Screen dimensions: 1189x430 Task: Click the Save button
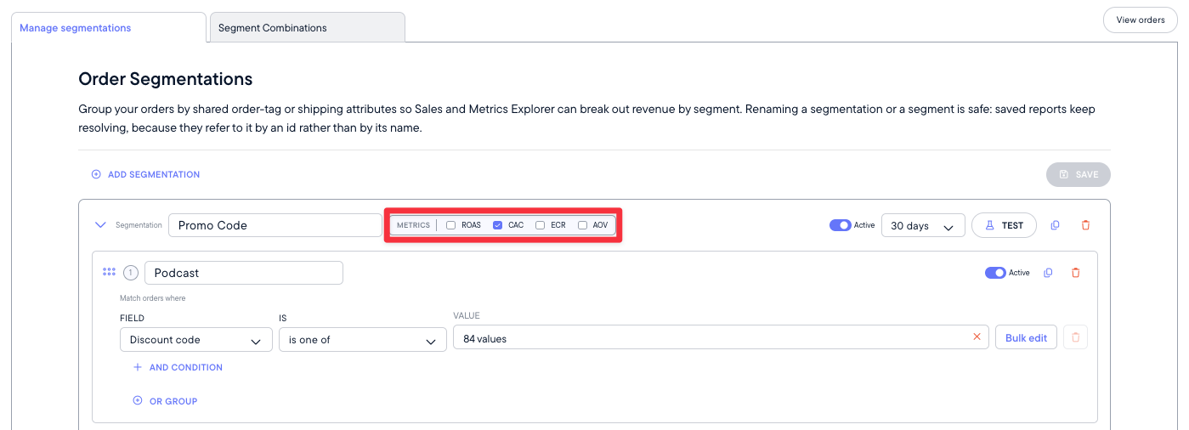click(1079, 174)
